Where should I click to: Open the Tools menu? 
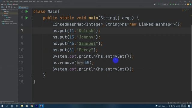(38, 1)
